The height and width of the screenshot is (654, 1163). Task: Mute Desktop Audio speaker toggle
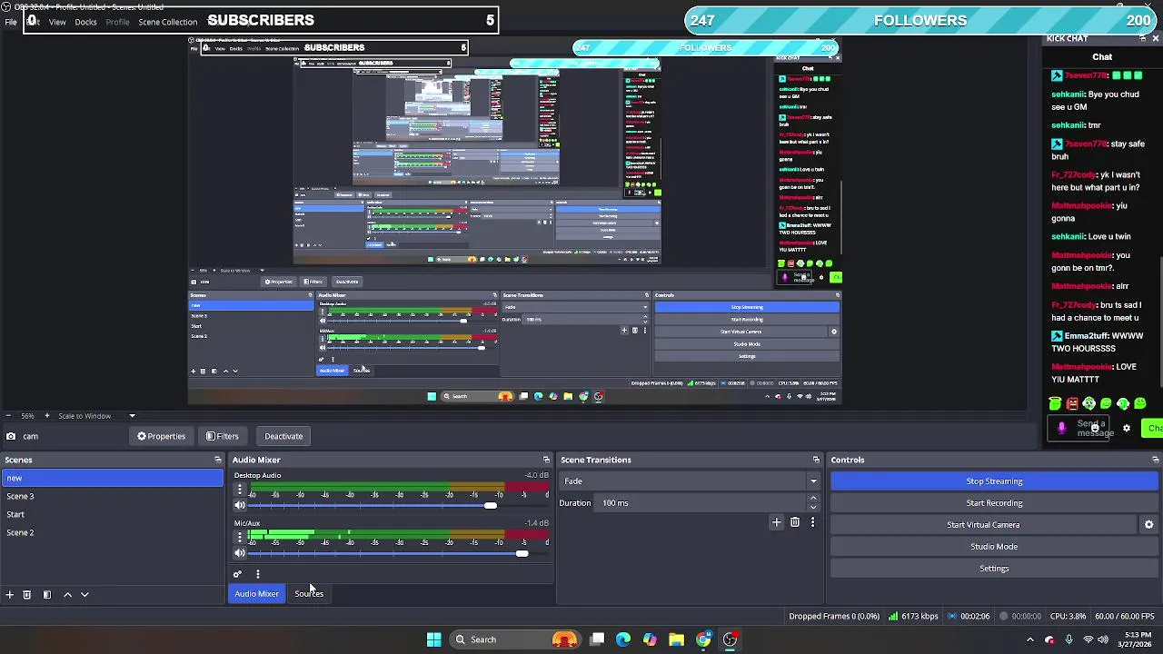click(240, 505)
